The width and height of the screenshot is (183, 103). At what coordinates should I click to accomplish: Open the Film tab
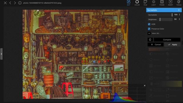point(145,3)
